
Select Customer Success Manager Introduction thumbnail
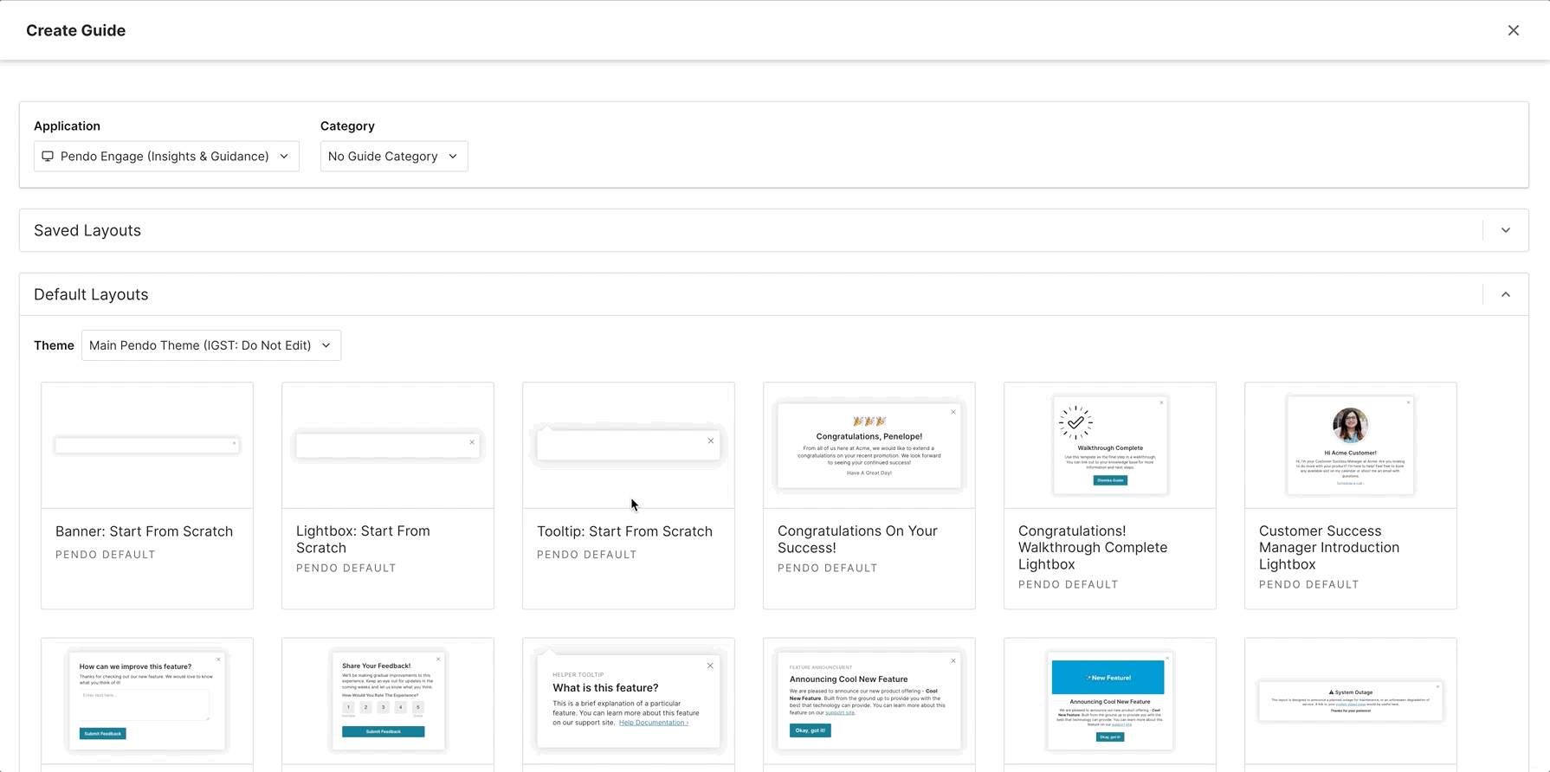click(x=1351, y=445)
